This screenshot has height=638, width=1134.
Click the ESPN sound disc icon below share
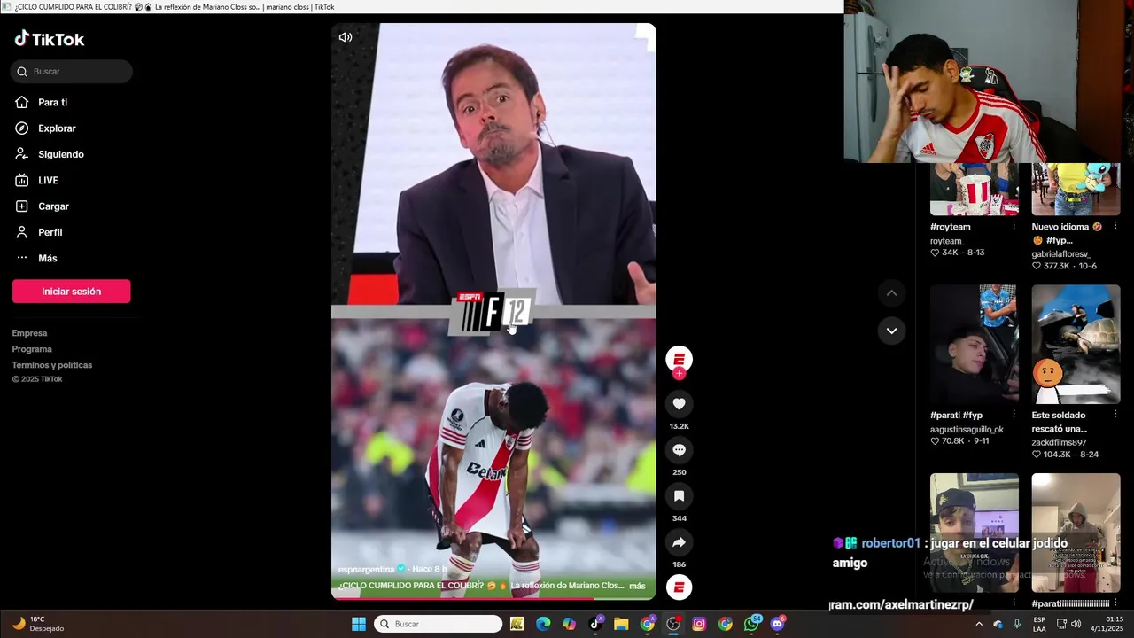pos(680,587)
